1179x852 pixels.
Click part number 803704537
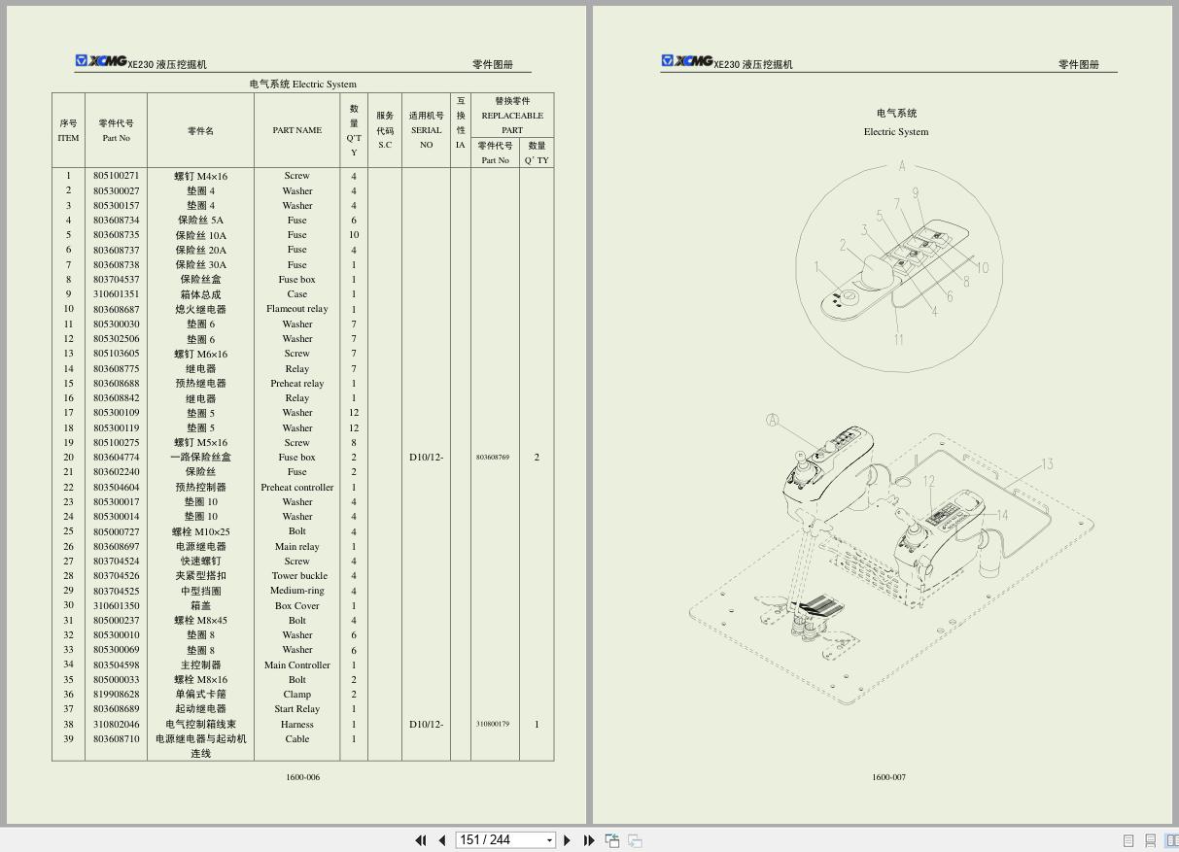pyautogui.click(x=116, y=280)
